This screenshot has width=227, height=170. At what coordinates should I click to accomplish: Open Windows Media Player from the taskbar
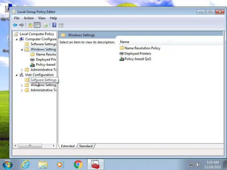tap(60, 165)
